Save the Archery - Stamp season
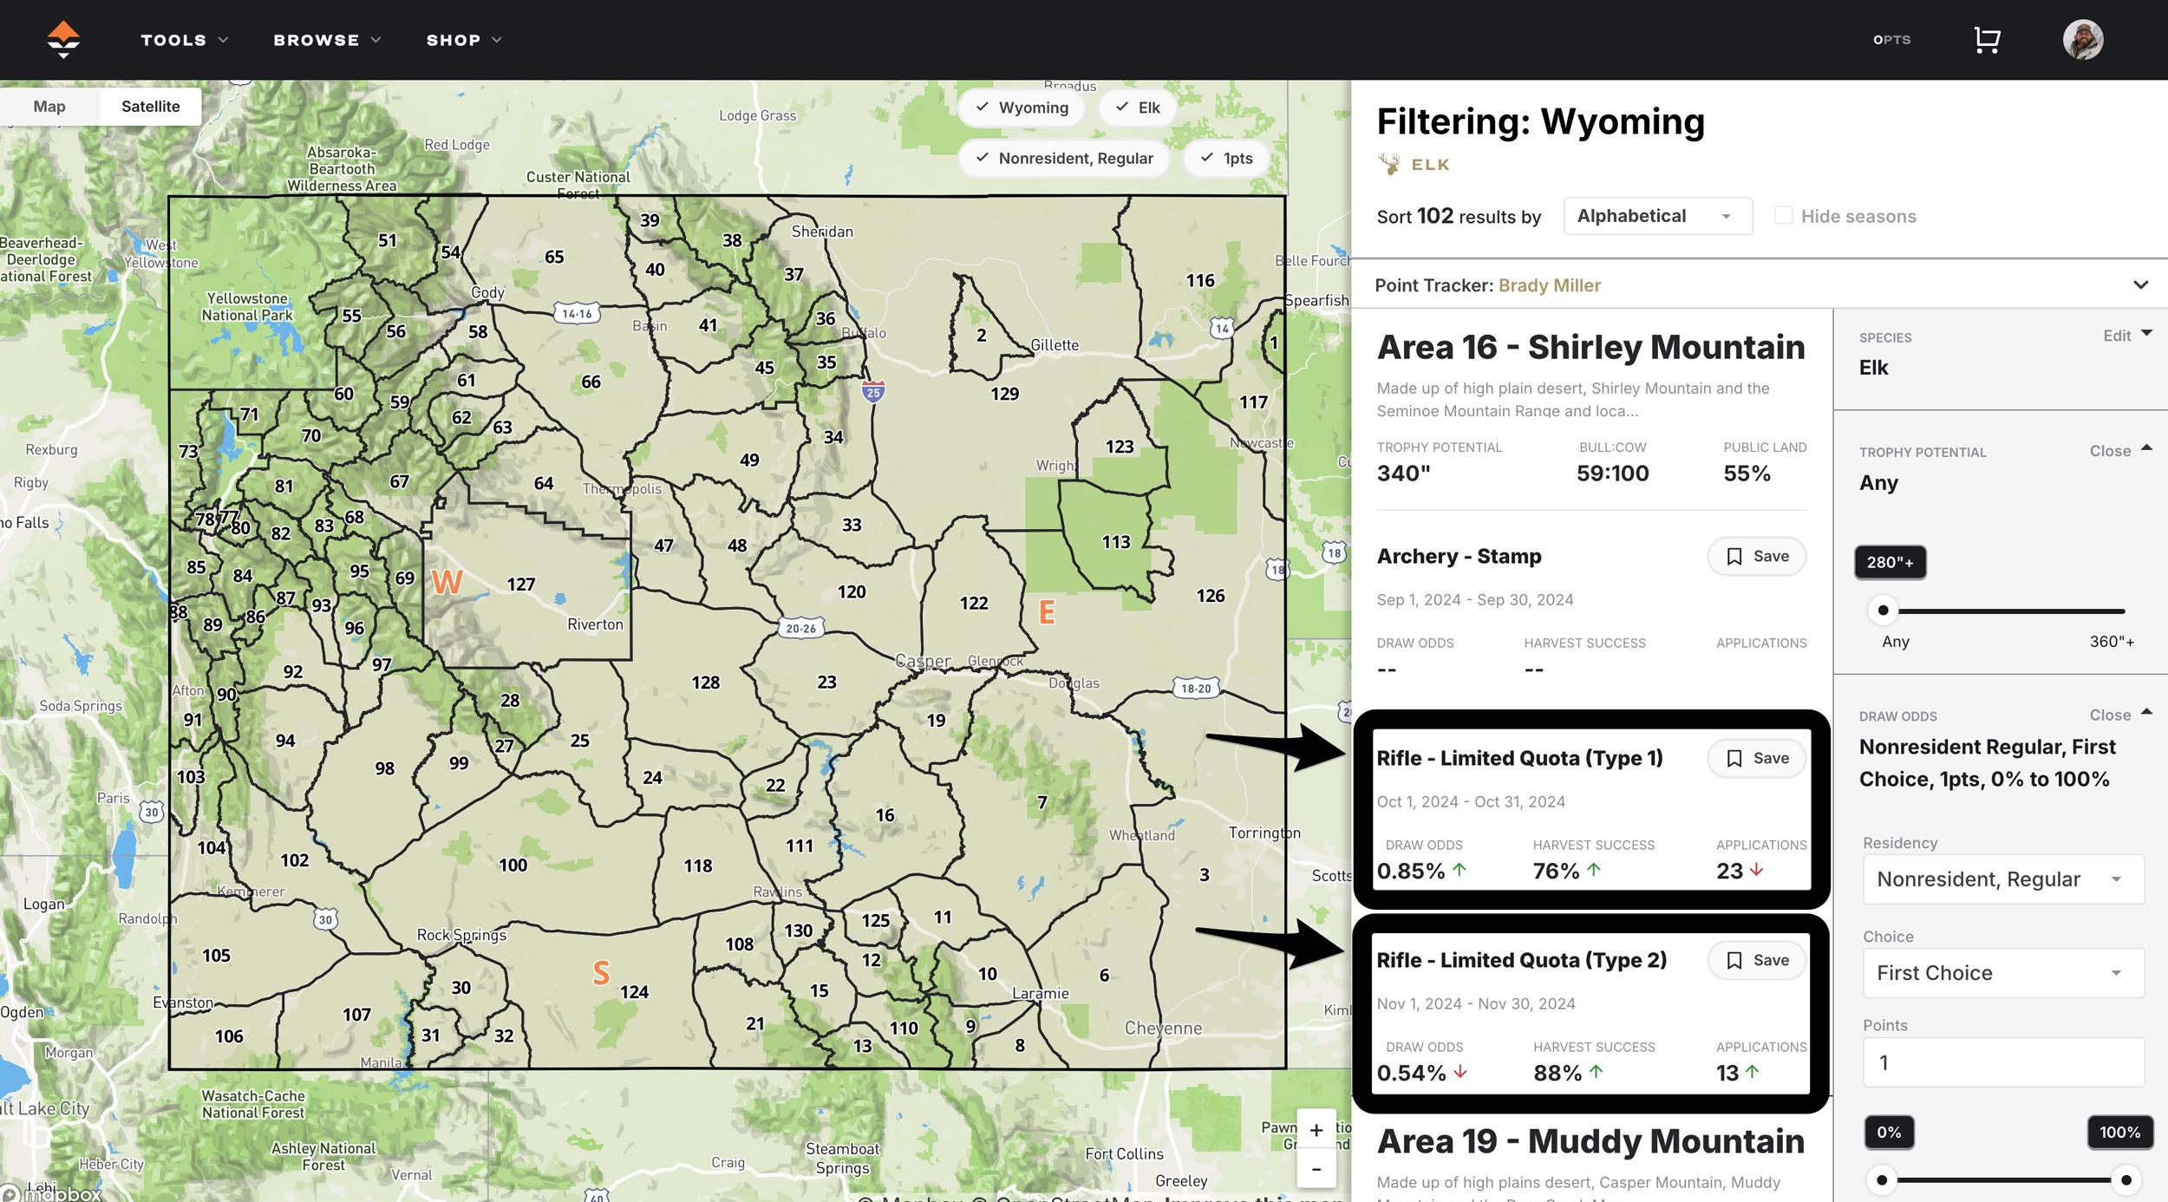Viewport: 2168px width, 1202px height. click(x=1756, y=556)
